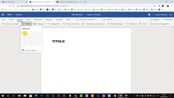Open the Drive bookmark
Viewport: 174px width, 98px height.
(96, 10)
